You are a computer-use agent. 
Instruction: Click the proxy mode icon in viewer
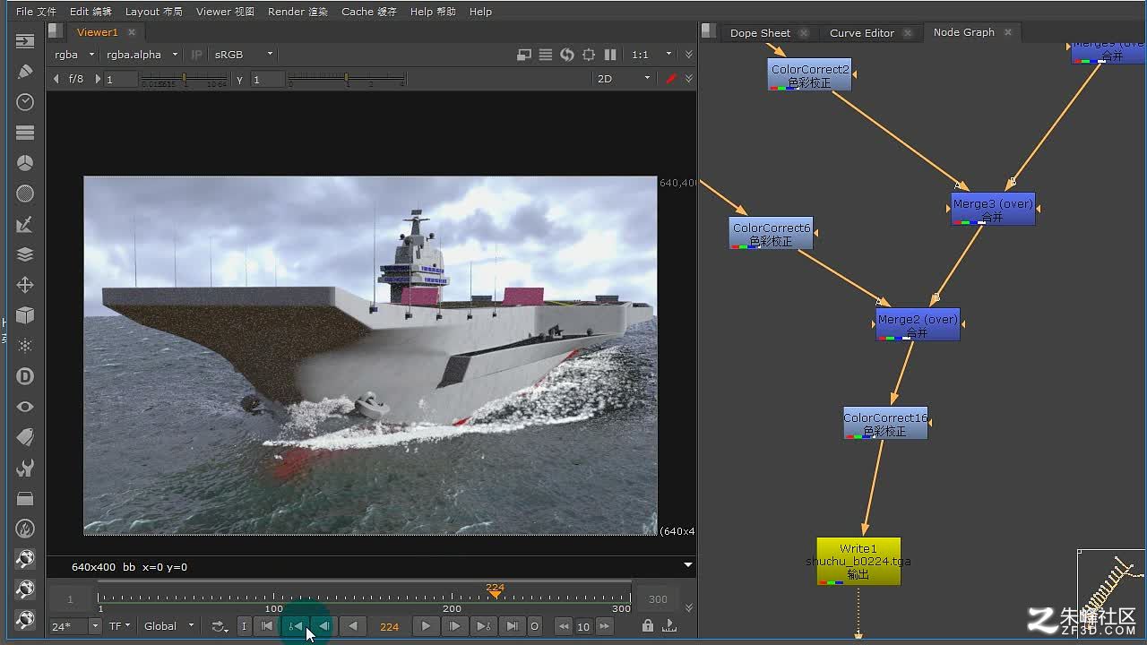(524, 55)
